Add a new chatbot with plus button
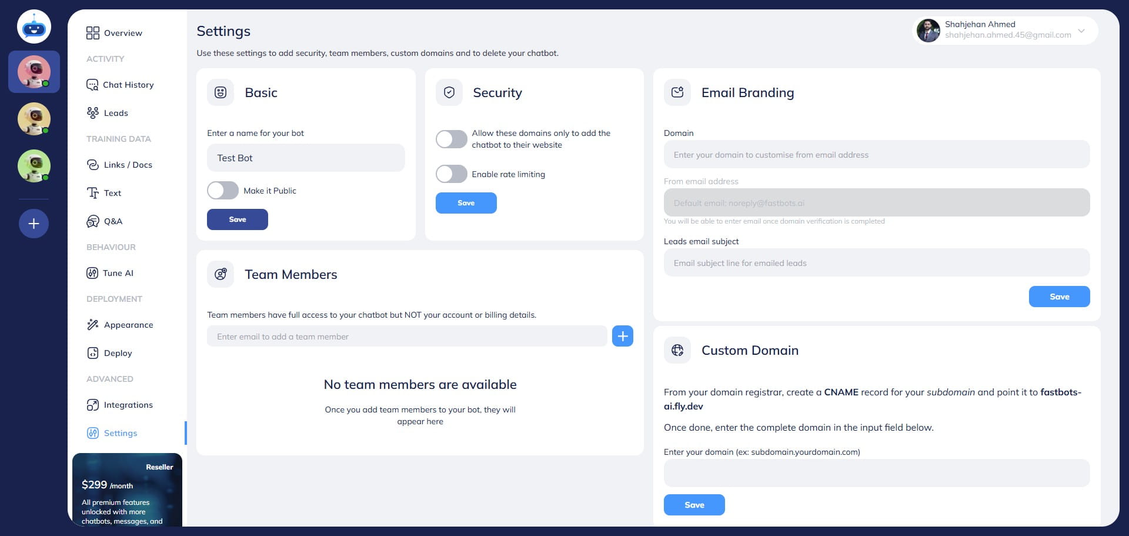Screen dimensions: 1129x536 34,224
